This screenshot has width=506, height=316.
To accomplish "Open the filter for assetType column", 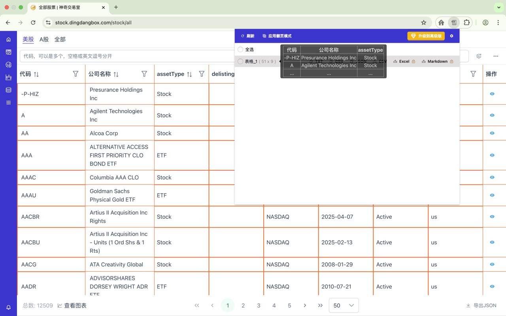I will coord(202,74).
